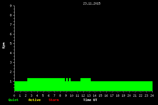Click hour 18 on the time axis
158x105 pixels.
click(x=117, y=96)
